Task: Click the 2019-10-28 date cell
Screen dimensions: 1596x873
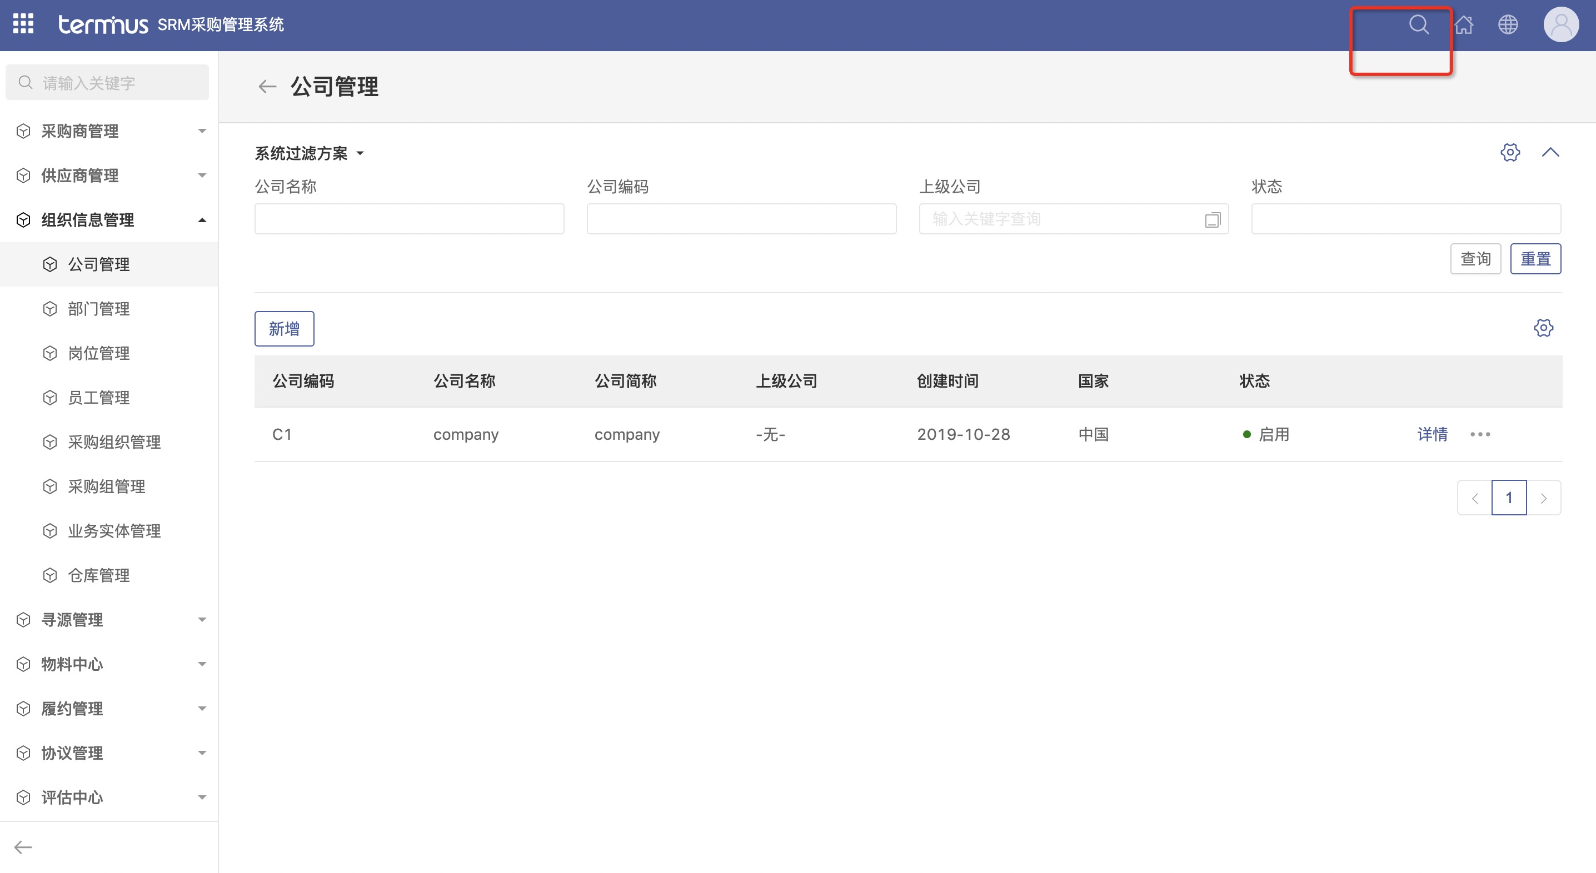Action: pyautogui.click(x=964, y=435)
